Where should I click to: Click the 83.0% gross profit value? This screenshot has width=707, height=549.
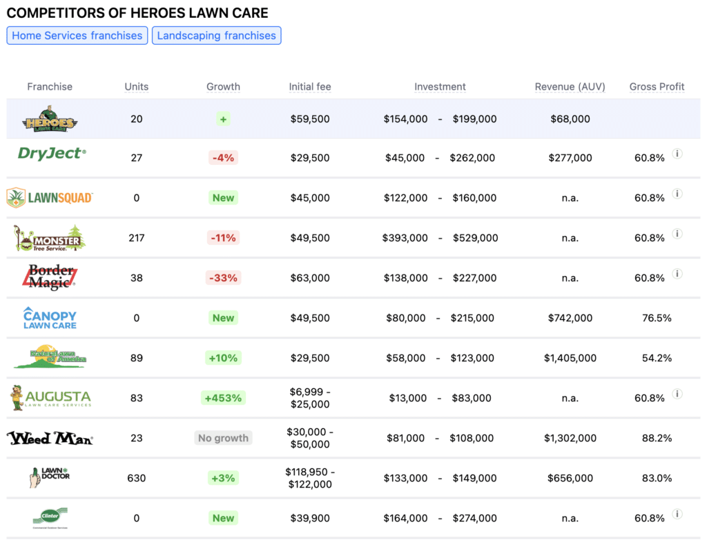657,478
